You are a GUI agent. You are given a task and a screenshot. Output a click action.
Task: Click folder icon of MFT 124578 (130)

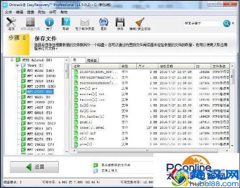pyautogui.click(x=23, y=86)
